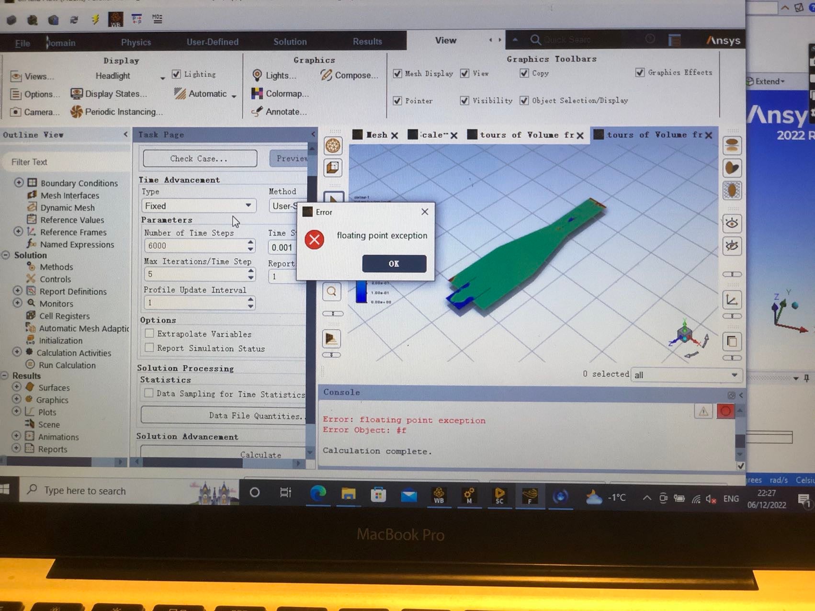Open the Compose graphics tool
The image size is (815, 611).
coord(350,75)
